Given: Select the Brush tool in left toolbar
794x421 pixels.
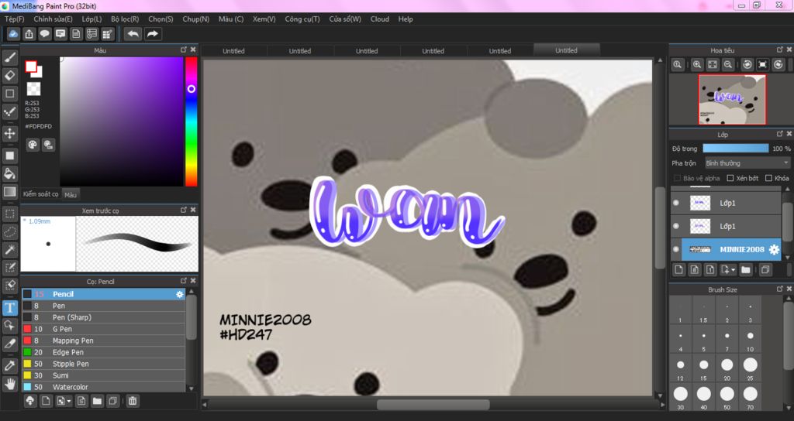Looking at the screenshot, I should pos(10,58).
